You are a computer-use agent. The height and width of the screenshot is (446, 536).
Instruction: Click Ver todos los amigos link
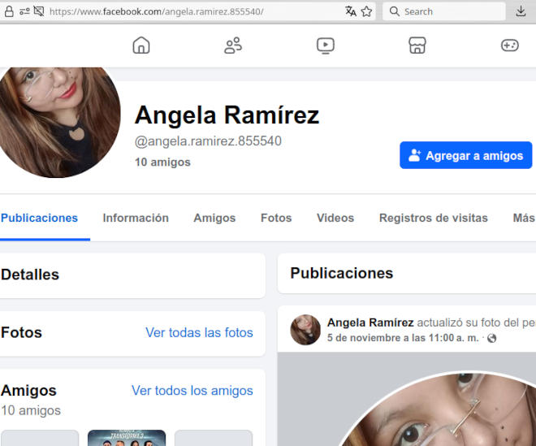(192, 391)
